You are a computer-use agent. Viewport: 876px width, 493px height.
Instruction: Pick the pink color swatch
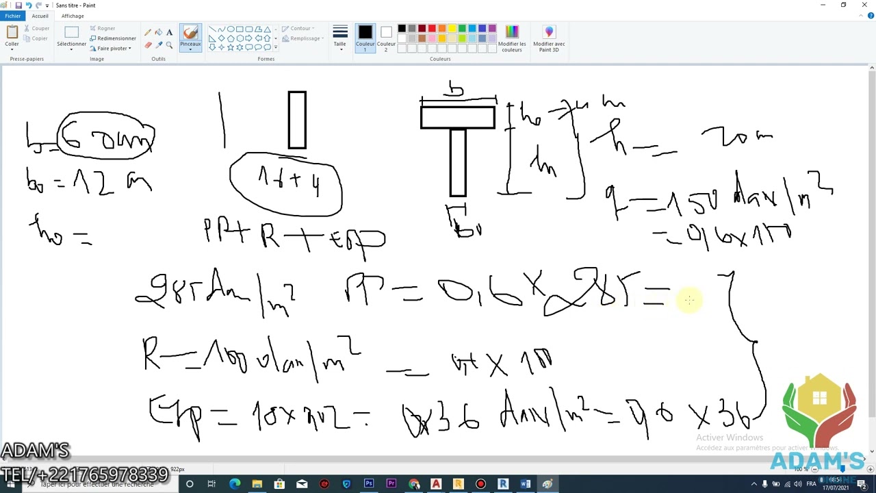click(x=432, y=38)
